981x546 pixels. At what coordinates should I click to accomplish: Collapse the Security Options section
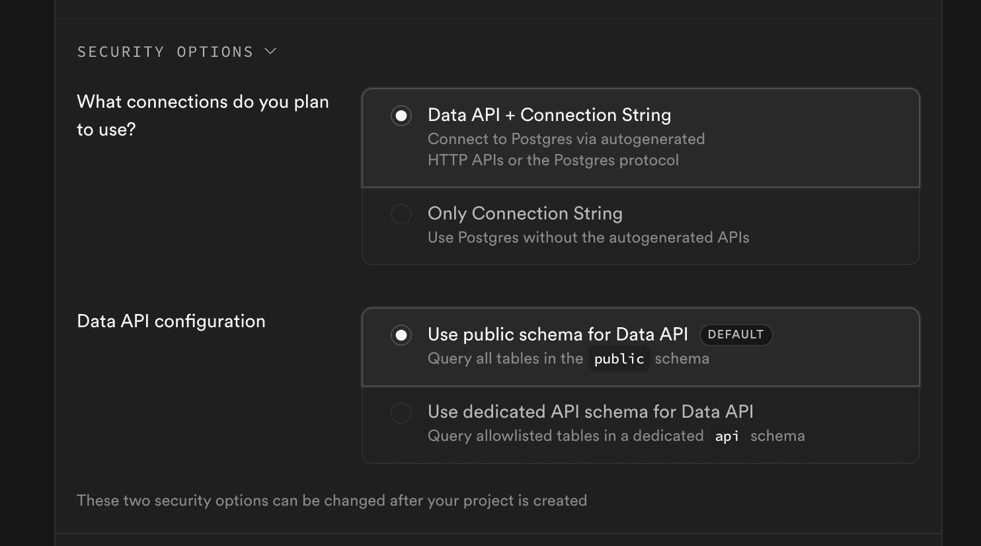[270, 51]
